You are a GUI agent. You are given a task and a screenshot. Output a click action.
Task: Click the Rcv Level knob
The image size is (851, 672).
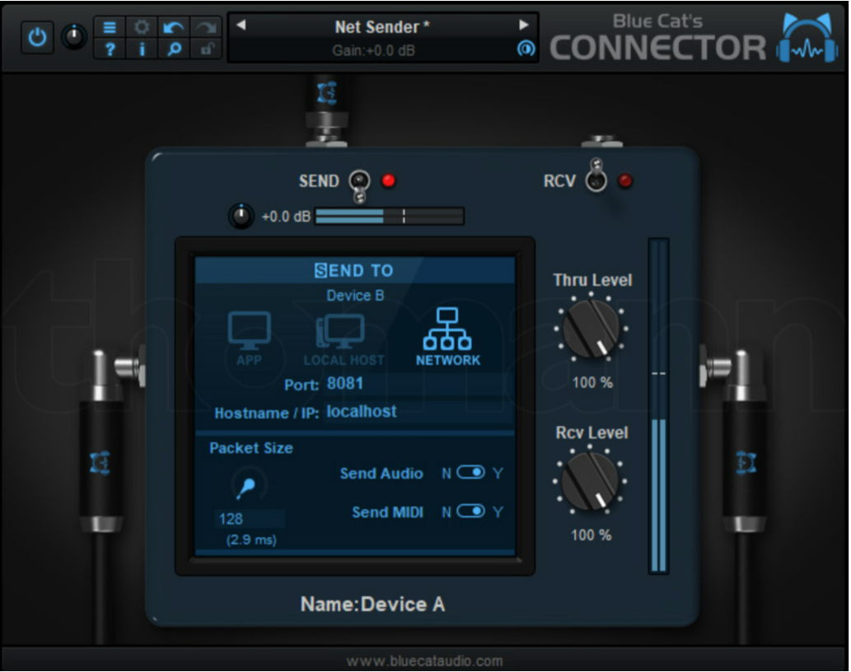(x=590, y=481)
